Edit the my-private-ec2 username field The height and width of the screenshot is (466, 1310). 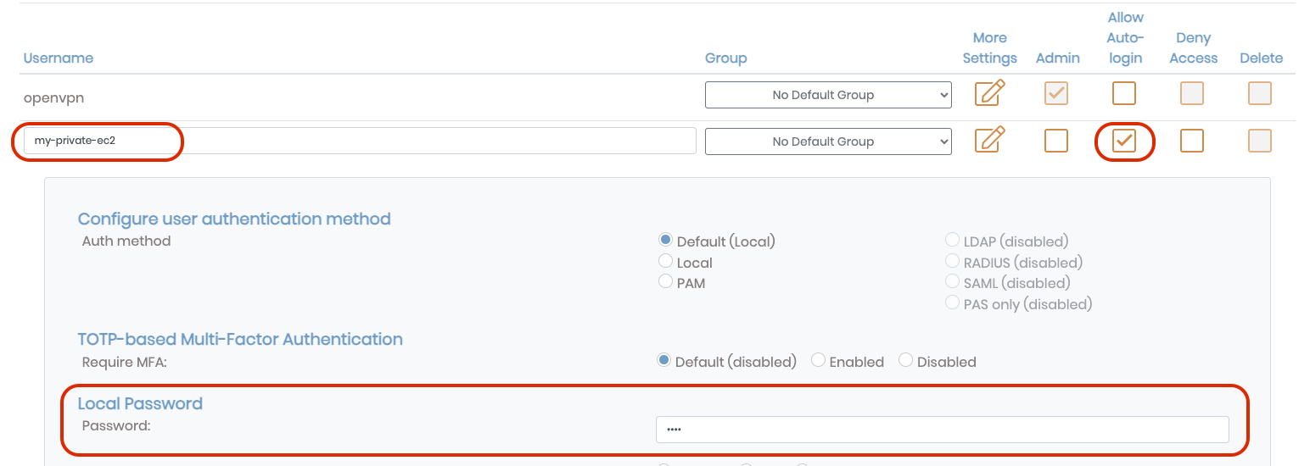(360, 141)
